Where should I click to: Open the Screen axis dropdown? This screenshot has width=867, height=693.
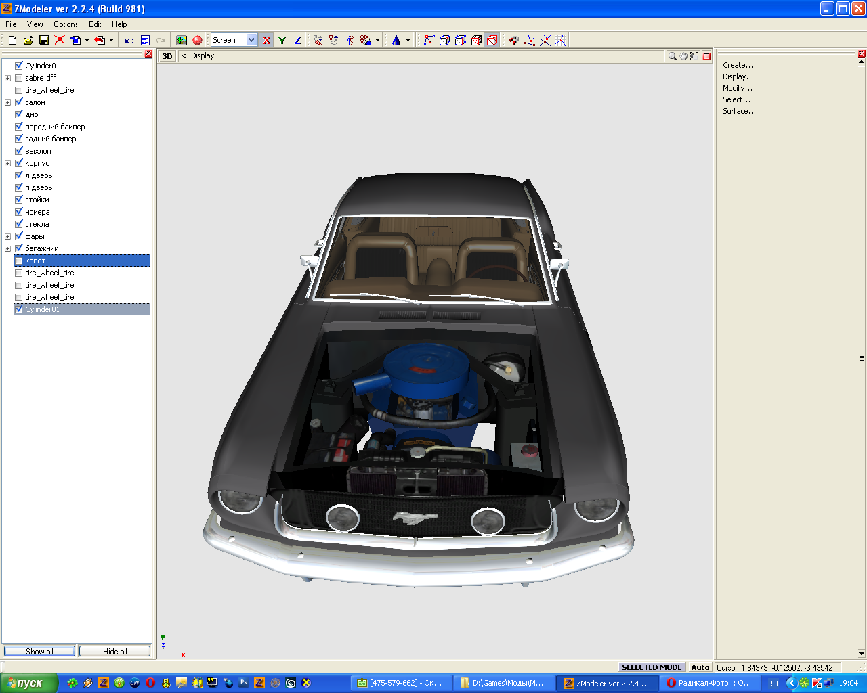251,41
